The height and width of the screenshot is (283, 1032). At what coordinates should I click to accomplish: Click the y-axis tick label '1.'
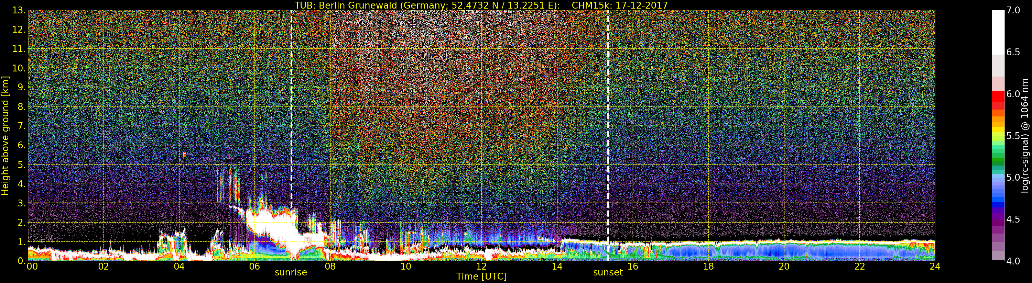pyautogui.click(x=21, y=242)
